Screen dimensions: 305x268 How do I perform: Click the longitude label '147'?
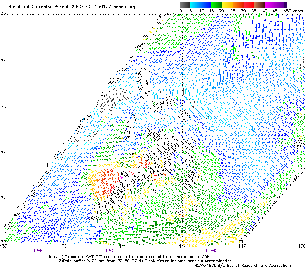pos(242,246)
